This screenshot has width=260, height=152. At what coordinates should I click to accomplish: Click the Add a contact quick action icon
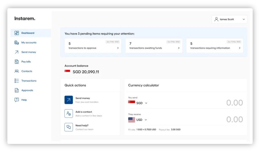69,113
